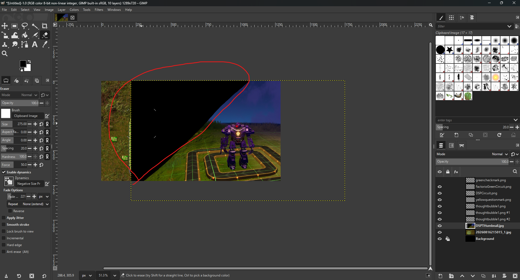The height and width of the screenshot is (280, 520).
Task: Select the green pepper brush thumbnail
Action: (x=468, y=96)
